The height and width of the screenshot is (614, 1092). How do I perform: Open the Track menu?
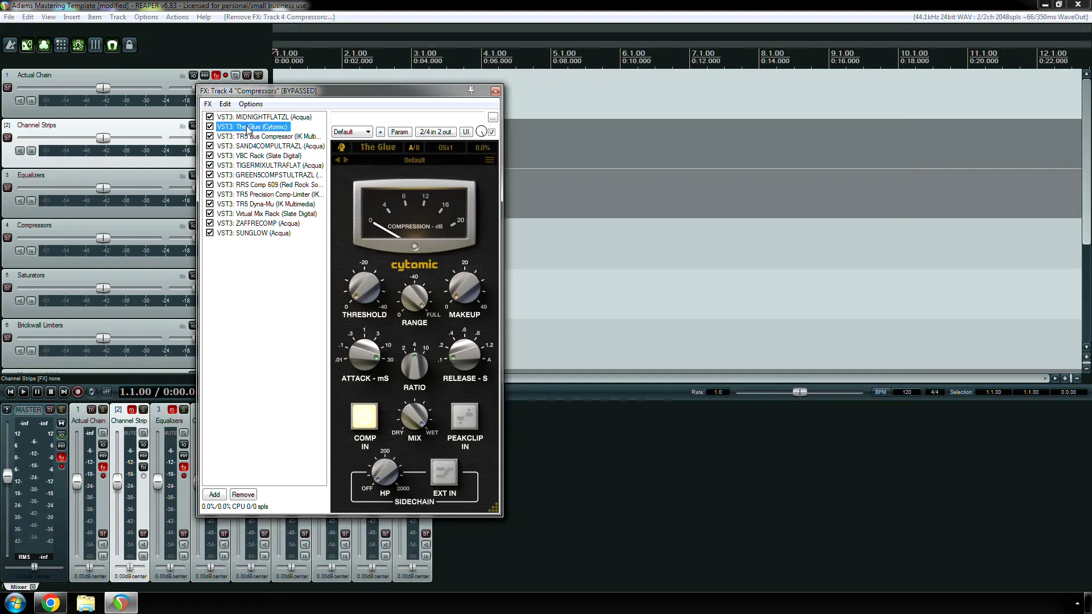(x=118, y=17)
